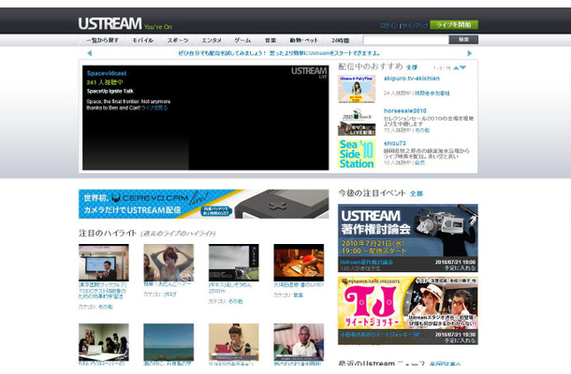Open the USTREAM 著作権討論会 event banner
The width and height of the screenshot is (571, 374).
(x=408, y=231)
